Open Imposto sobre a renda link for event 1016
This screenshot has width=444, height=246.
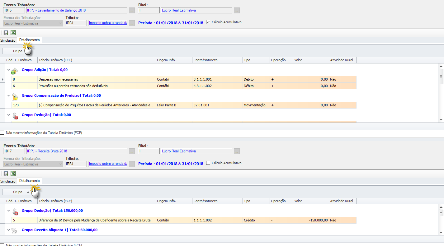tap(108, 23)
